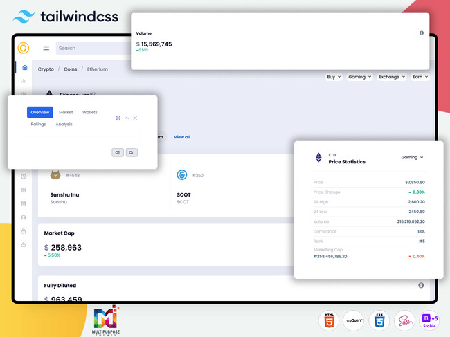
Task: Click the Tailwind CSS wave logo
Action: pyautogui.click(x=24, y=17)
